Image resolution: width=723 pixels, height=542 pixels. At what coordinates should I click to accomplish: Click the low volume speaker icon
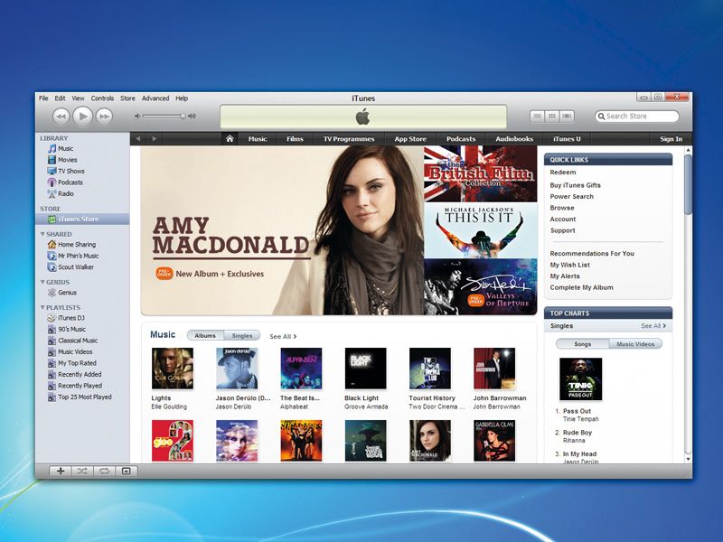pos(137,117)
